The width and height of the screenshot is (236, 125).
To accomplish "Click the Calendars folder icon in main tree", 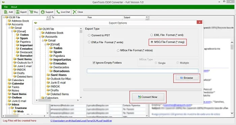I will (x=10, y=80).
